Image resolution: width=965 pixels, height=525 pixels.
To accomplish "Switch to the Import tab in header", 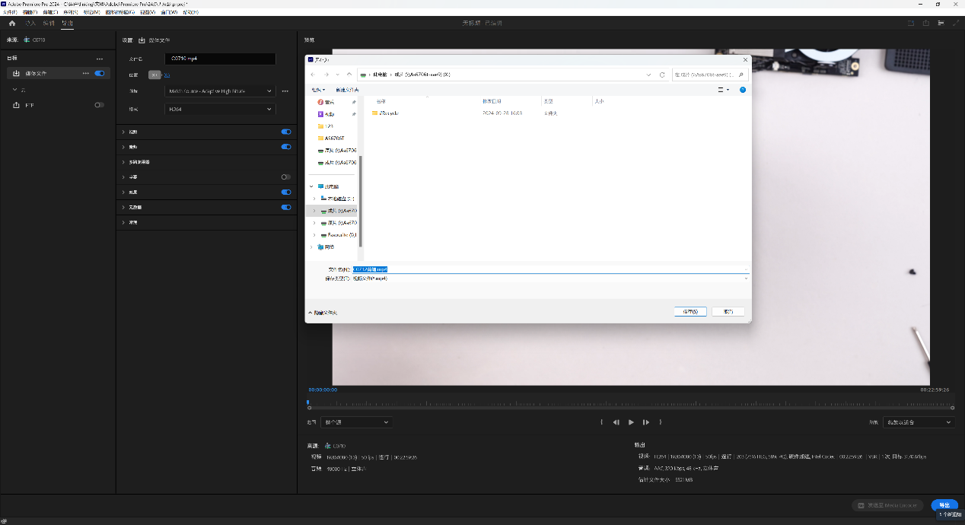I will (x=31, y=24).
